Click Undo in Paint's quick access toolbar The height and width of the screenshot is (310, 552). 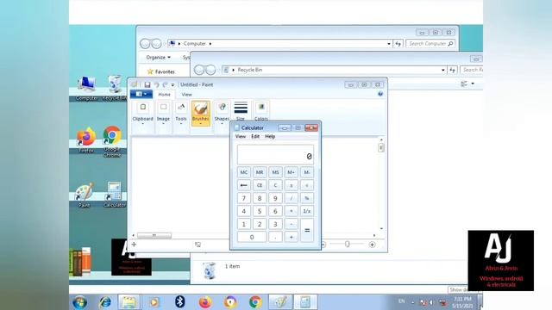(x=157, y=84)
